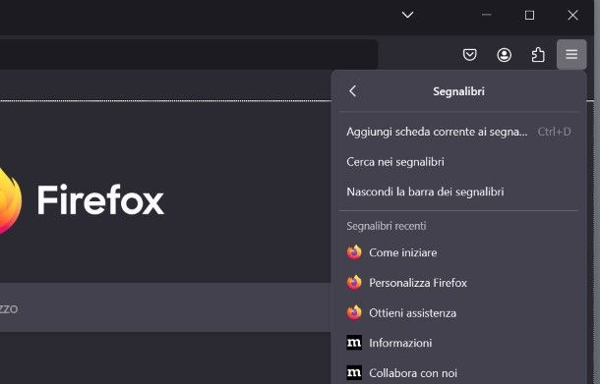Close the hamburger application menu button
The height and width of the screenshot is (384, 600).
(571, 54)
